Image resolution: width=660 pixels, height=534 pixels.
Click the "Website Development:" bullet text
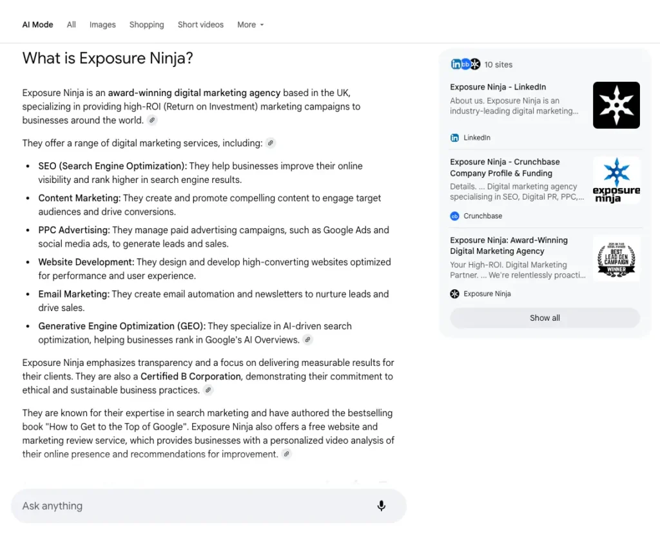[86, 262]
